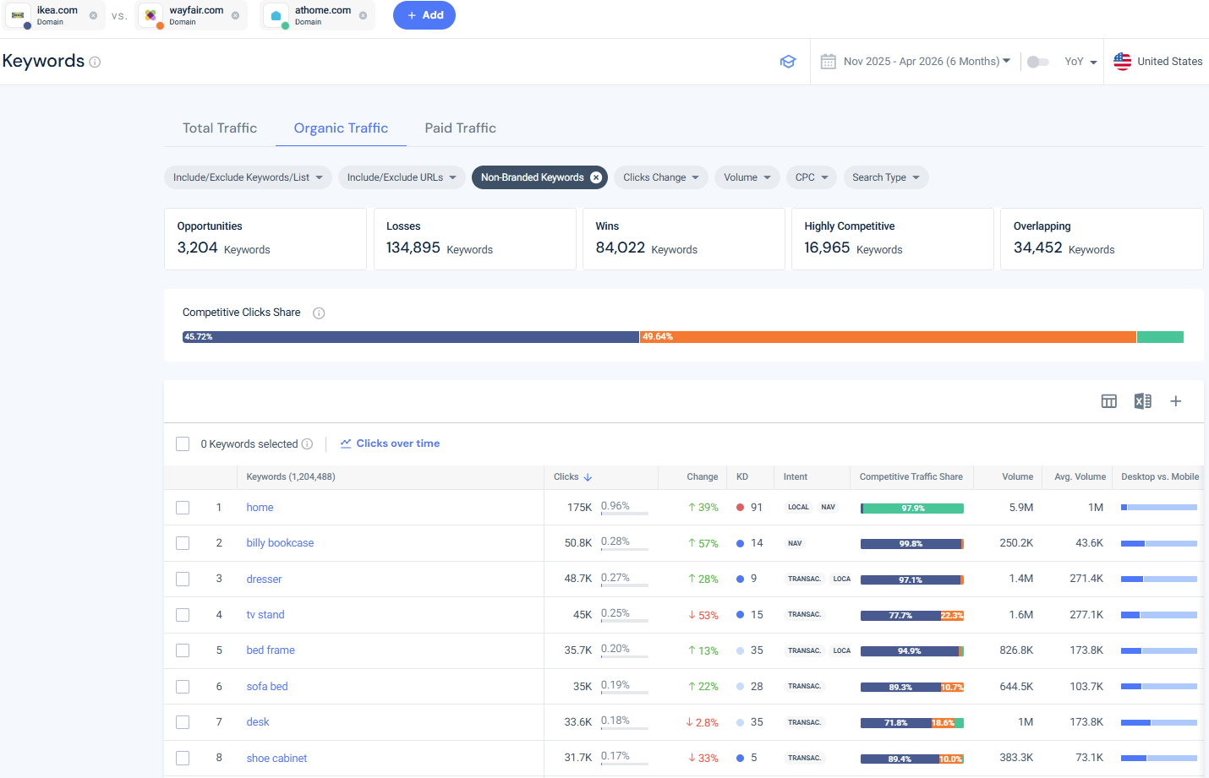Click the NAV intent badge for 'billy bookcase'

[x=795, y=543]
